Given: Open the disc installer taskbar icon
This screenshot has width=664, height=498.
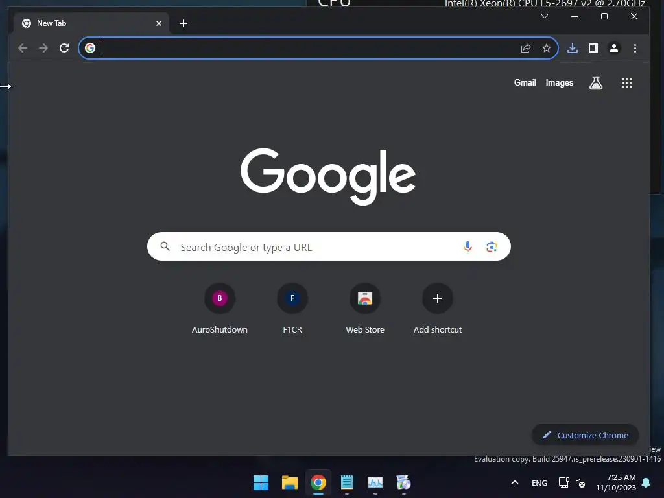Looking at the screenshot, I should click(403, 482).
